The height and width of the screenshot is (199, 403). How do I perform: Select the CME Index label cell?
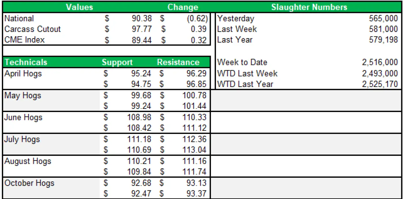coord(24,40)
